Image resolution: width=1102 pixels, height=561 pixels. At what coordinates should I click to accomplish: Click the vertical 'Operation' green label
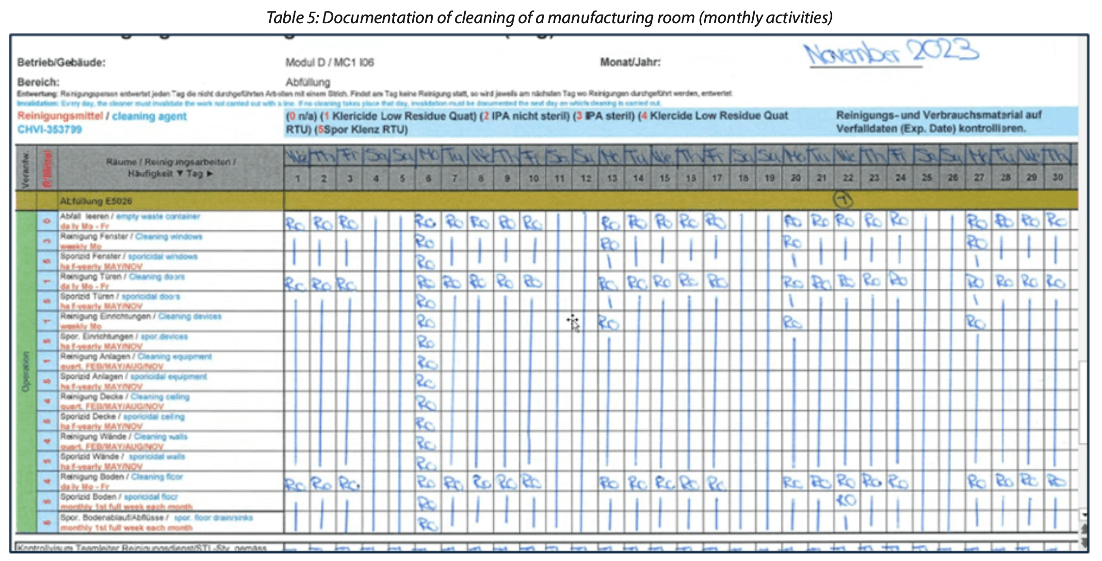pos(26,372)
